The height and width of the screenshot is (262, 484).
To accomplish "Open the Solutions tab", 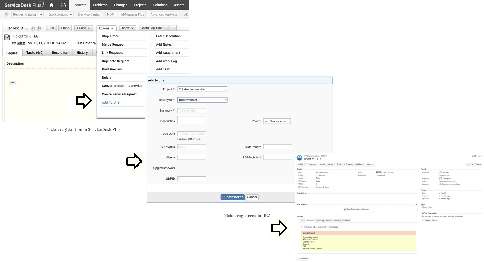I will tap(160, 5).
